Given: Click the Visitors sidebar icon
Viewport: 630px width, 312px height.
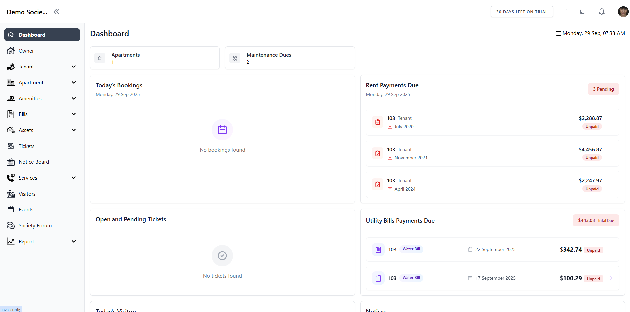Looking at the screenshot, I should tap(11, 194).
